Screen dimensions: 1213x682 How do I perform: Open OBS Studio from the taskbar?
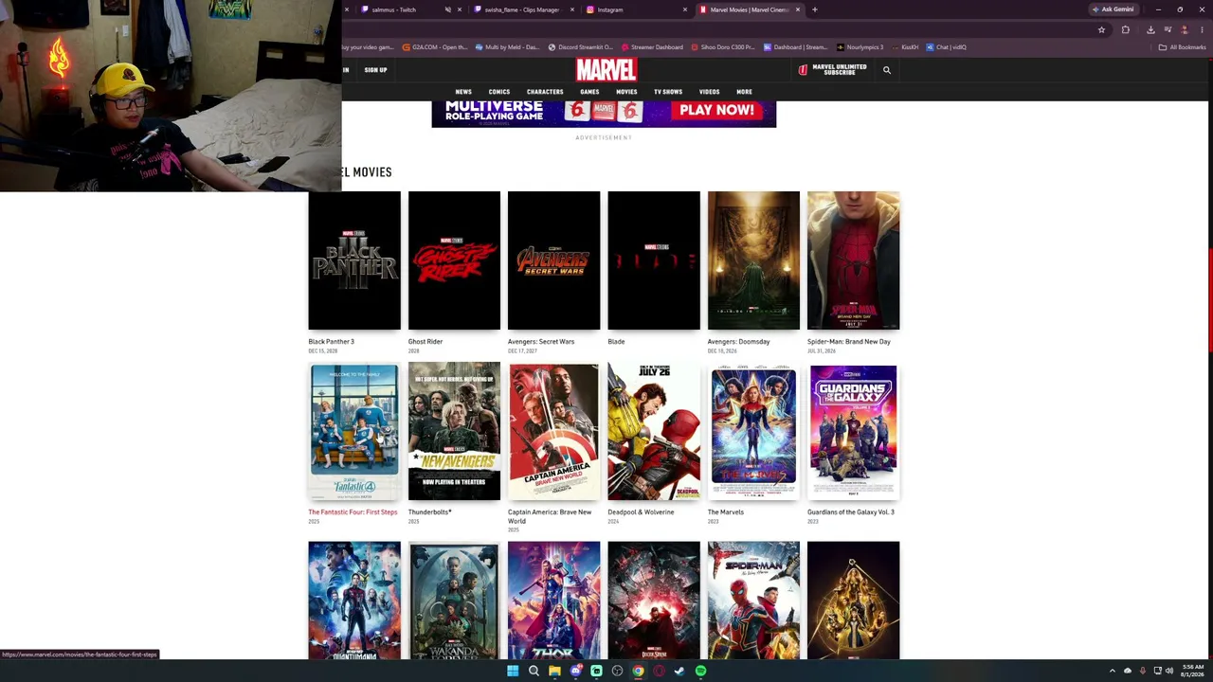coord(617,671)
